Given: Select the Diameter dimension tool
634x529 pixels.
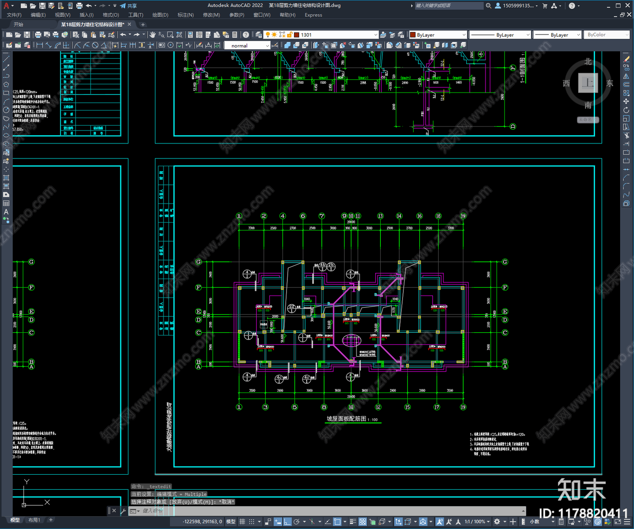Looking at the screenshot, I should click(x=95, y=45).
